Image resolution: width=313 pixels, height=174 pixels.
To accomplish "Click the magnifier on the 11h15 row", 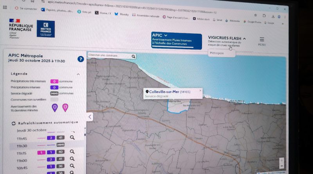I will click(72, 152).
